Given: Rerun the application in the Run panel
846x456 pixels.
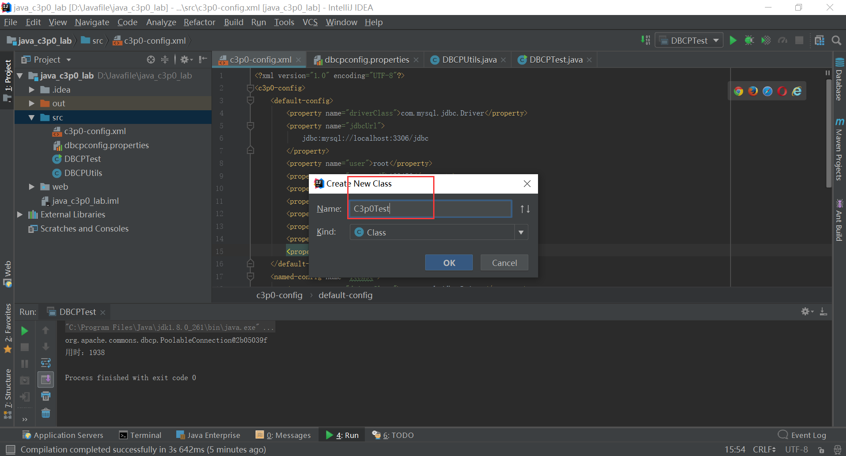Looking at the screenshot, I should pos(24,330).
